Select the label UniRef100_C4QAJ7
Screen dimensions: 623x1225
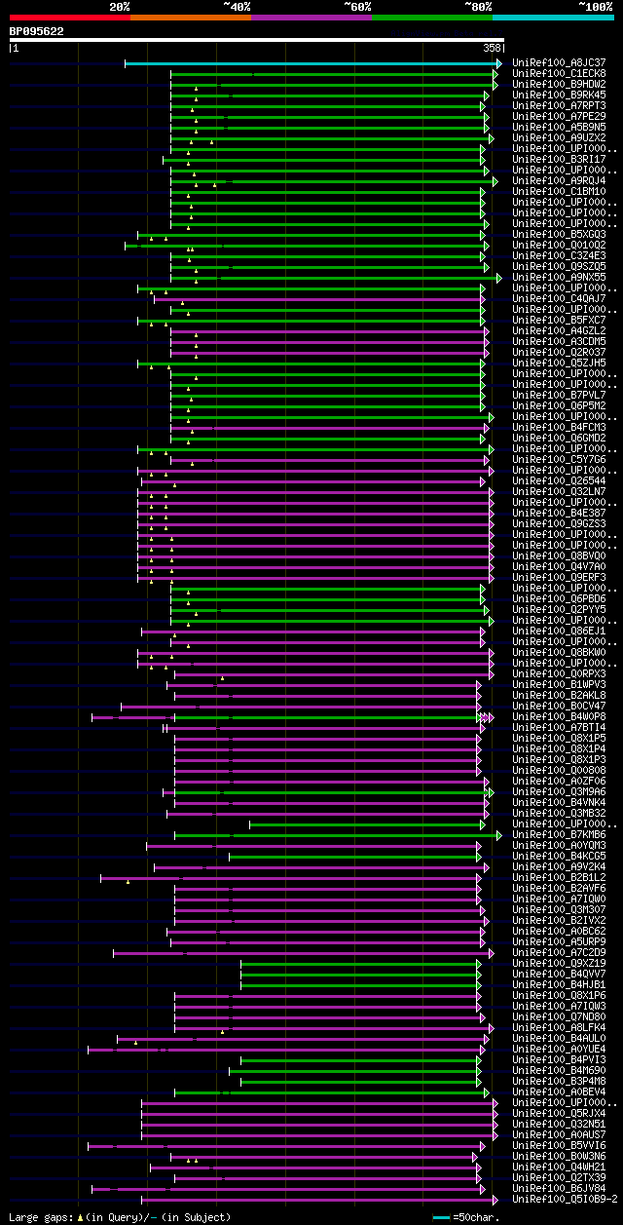(559, 298)
